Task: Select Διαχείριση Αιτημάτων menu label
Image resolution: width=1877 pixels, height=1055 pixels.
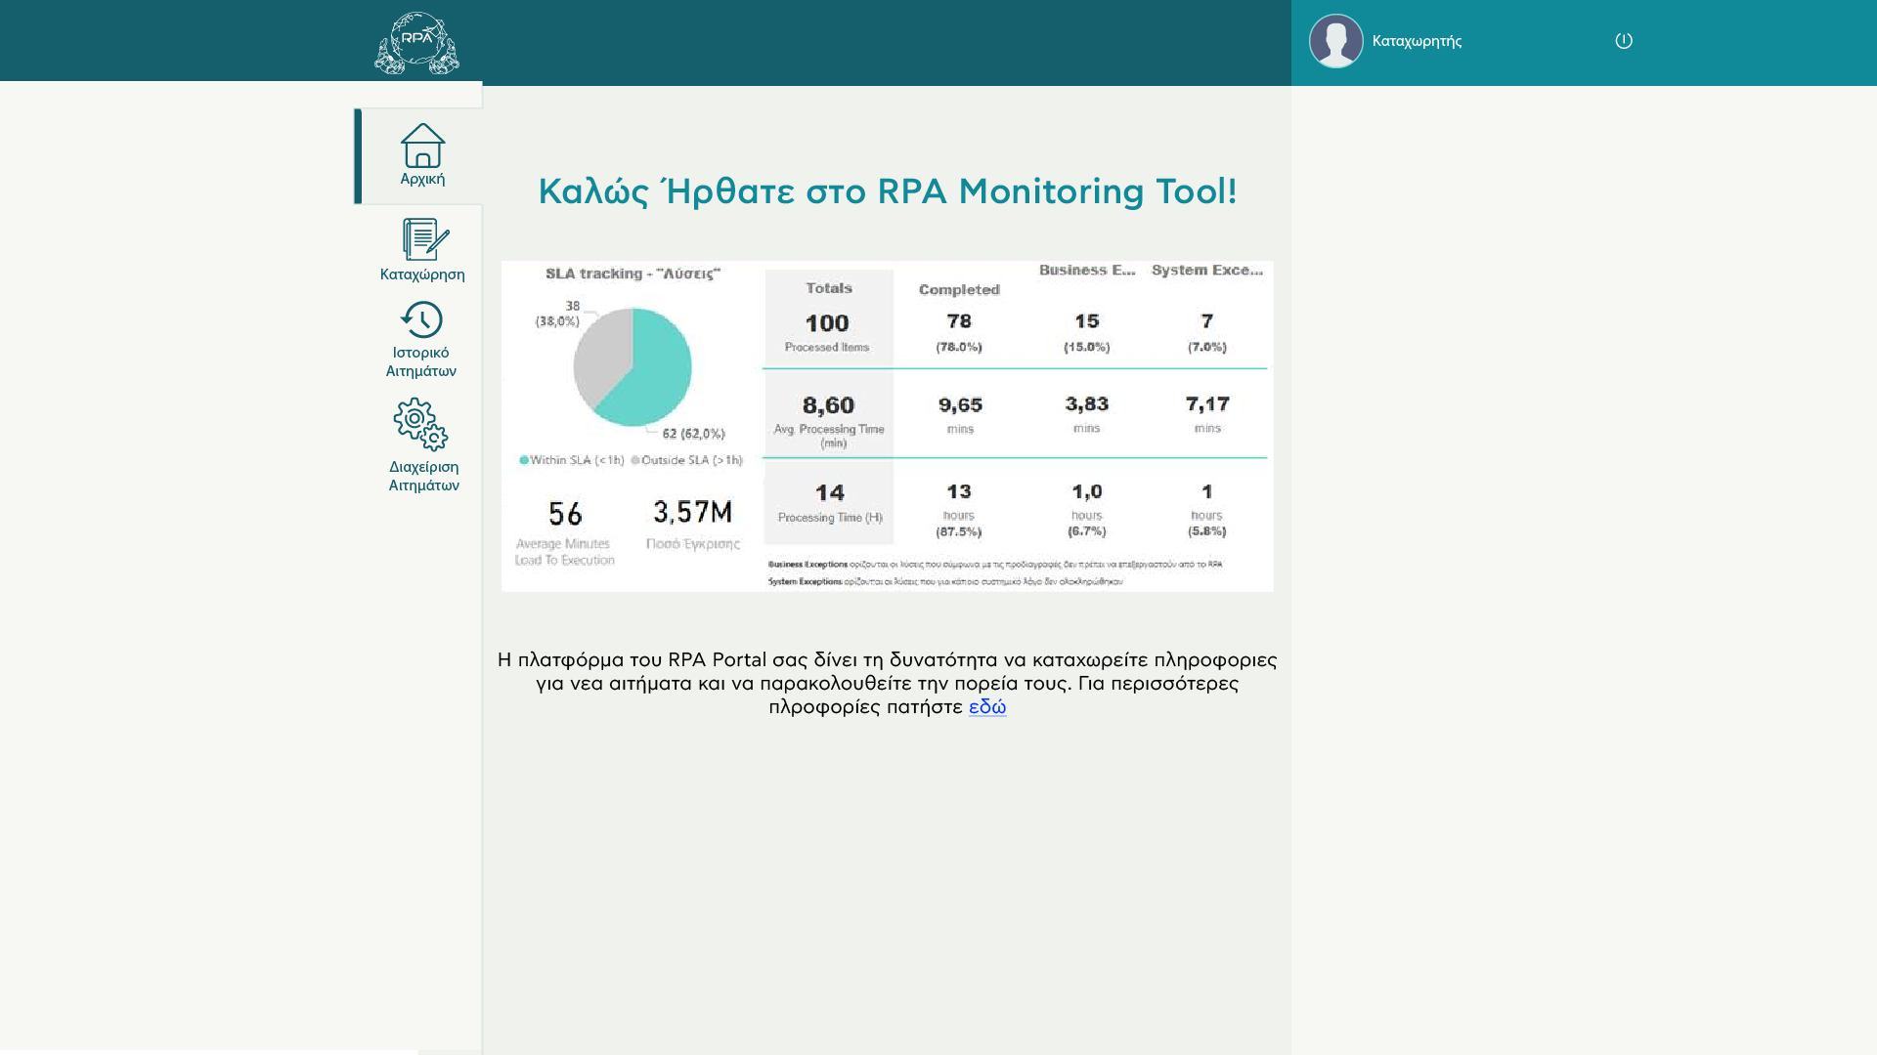Action: click(x=423, y=477)
